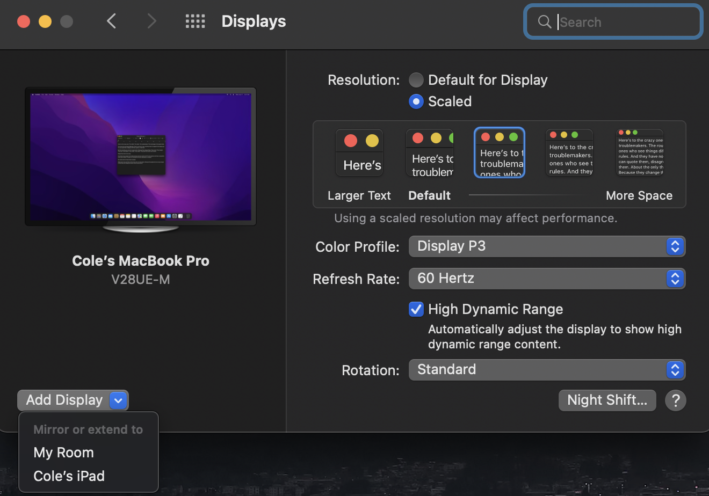Open help with the question mark button
709x496 pixels.
pos(675,400)
